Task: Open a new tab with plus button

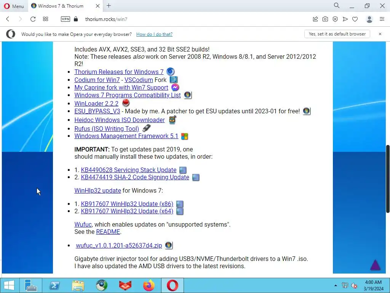Action: tap(109, 5)
